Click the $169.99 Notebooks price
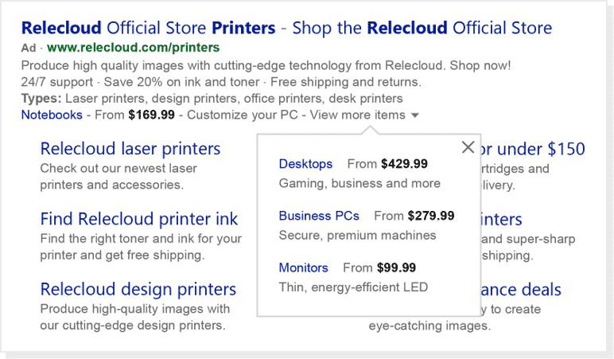Screen dimensions: 614x359 pyautogui.click(x=151, y=115)
